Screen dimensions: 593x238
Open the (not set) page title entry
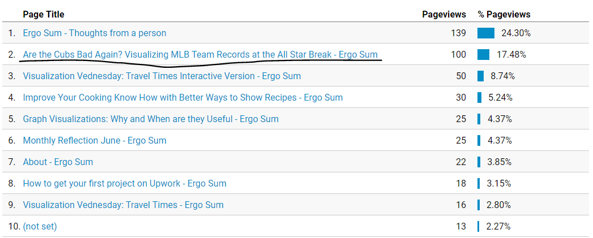tap(40, 227)
